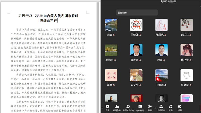
Task: Click paragraph line starting 内蒙古代表团审议热烈
Action: 51,75
